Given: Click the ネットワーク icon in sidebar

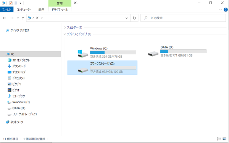Looking at the screenshot, I should pyautogui.click(x=8, y=122).
